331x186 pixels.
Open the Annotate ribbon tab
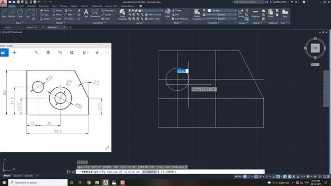tap(31, 6)
